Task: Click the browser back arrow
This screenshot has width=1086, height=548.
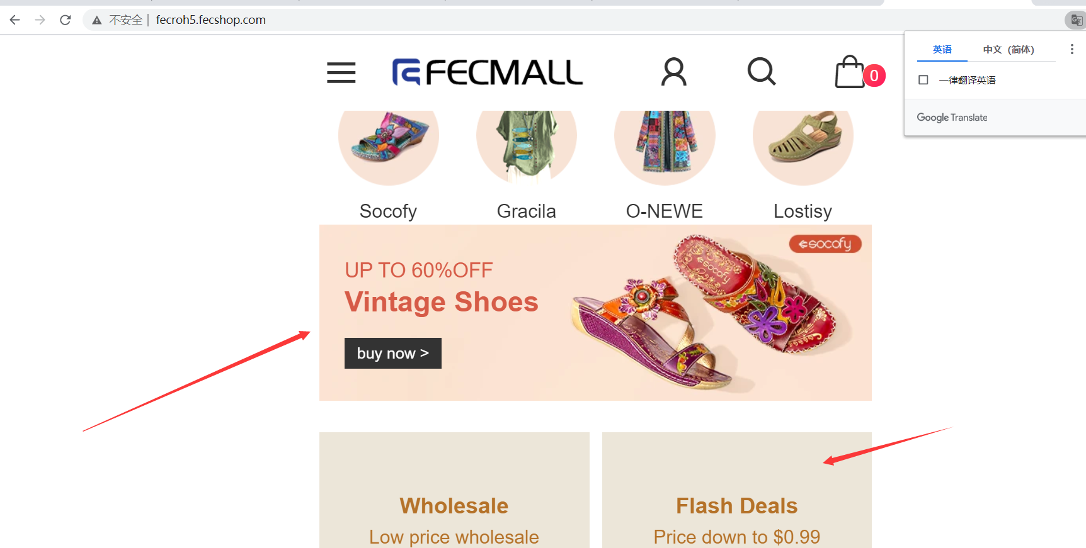Action: pos(15,20)
